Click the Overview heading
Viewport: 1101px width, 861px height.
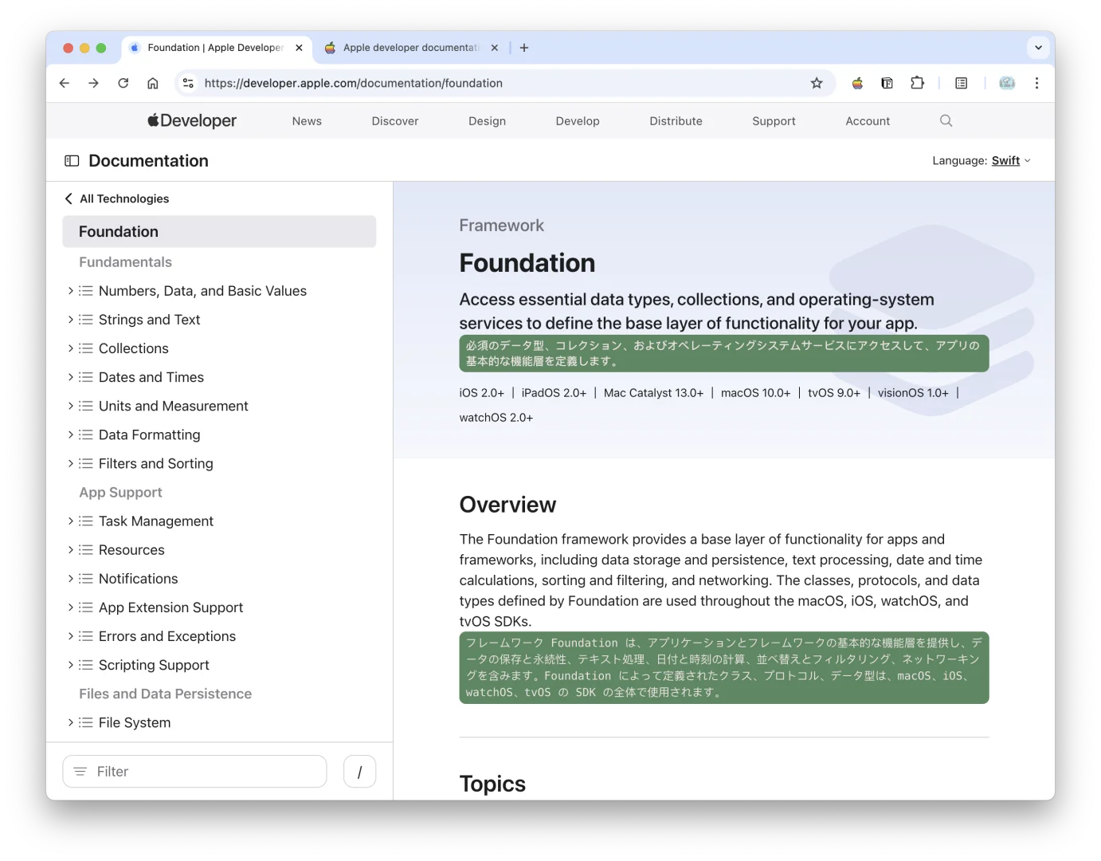(x=507, y=505)
